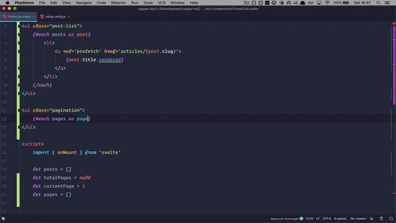396x223 pixels.
Task: Click the 'totalPages' variable name
Action: [58, 178]
